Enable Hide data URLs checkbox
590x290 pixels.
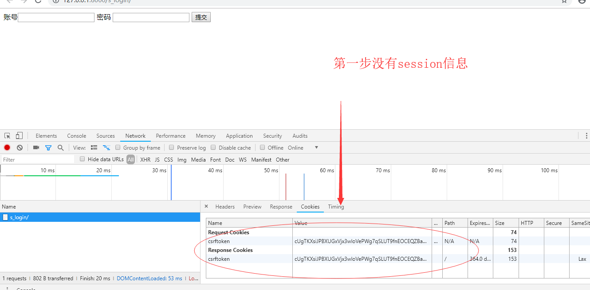83,159
